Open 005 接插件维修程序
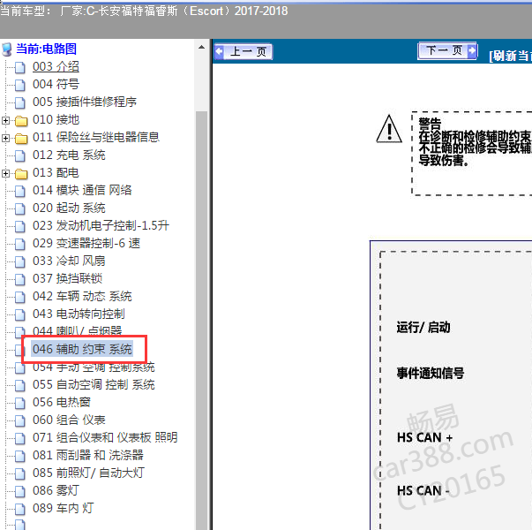Image resolution: width=532 pixels, height=530 pixels. pyautogui.click(x=85, y=102)
